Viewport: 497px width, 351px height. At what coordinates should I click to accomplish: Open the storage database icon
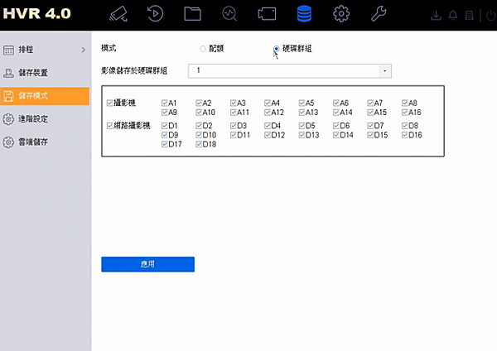pos(304,14)
